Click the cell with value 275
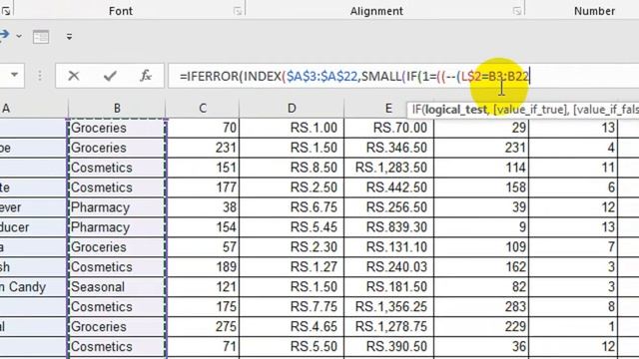This screenshot has height=359, width=639. [x=203, y=327]
